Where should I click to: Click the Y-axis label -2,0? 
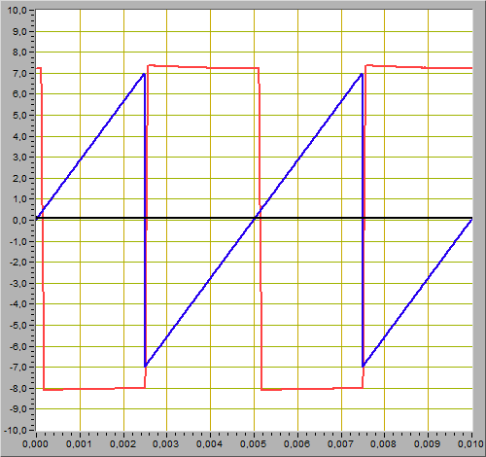click(17, 263)
